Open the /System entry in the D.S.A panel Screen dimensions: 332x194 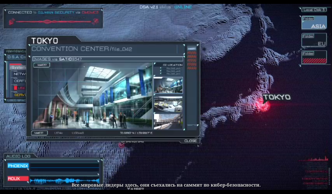18,67
